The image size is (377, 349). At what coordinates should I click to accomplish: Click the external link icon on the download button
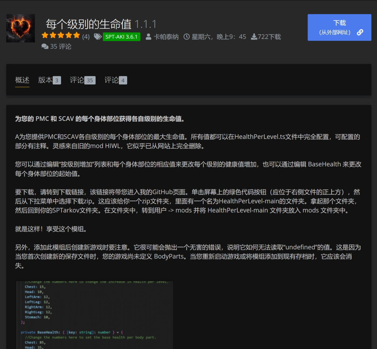click(360, 33)
